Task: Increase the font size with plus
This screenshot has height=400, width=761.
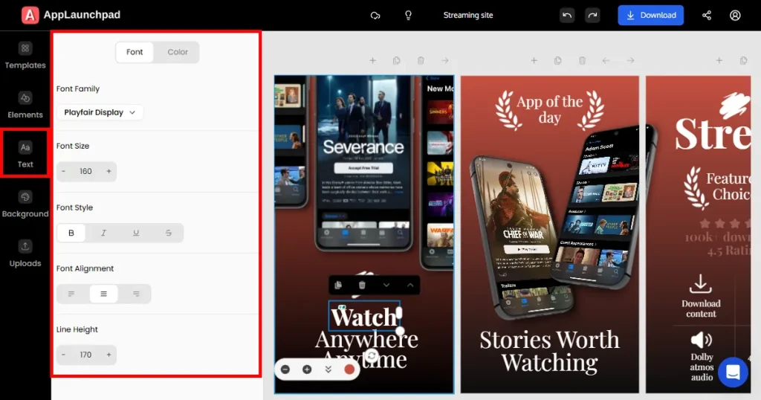Action: point(109,171)
